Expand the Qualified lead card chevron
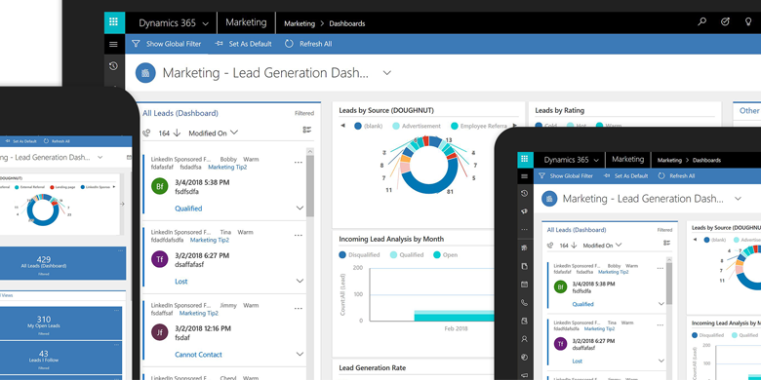This screenshot has height=380, width=761. tap(300, 209)
